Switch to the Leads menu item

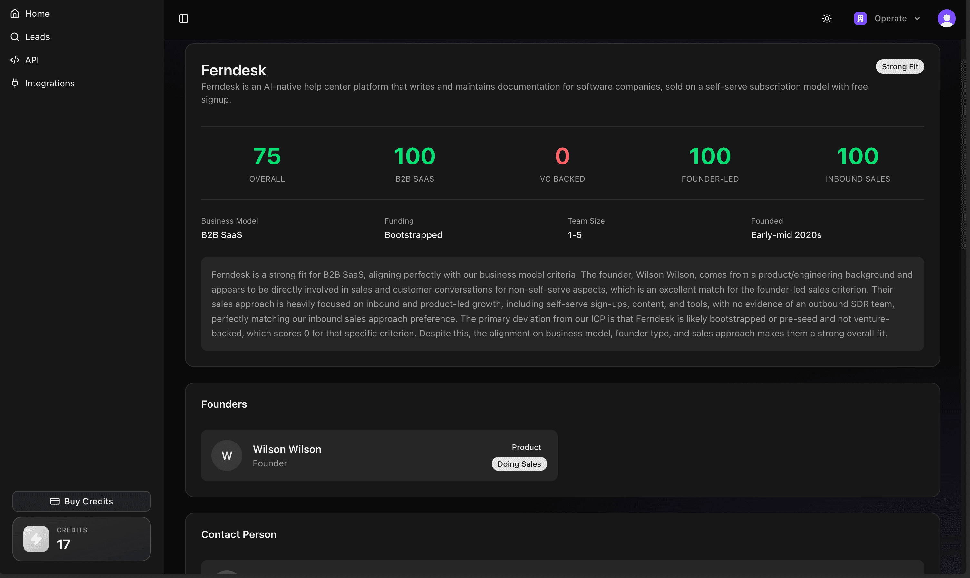click(x=37, y=37)
